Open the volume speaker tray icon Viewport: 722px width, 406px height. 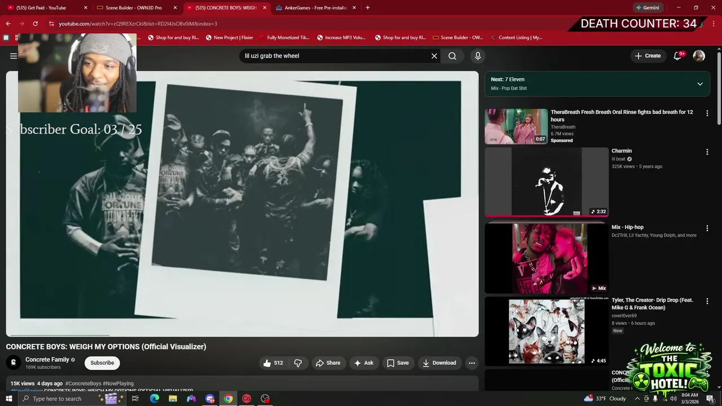pyautogui.click(x=673, y=399)
